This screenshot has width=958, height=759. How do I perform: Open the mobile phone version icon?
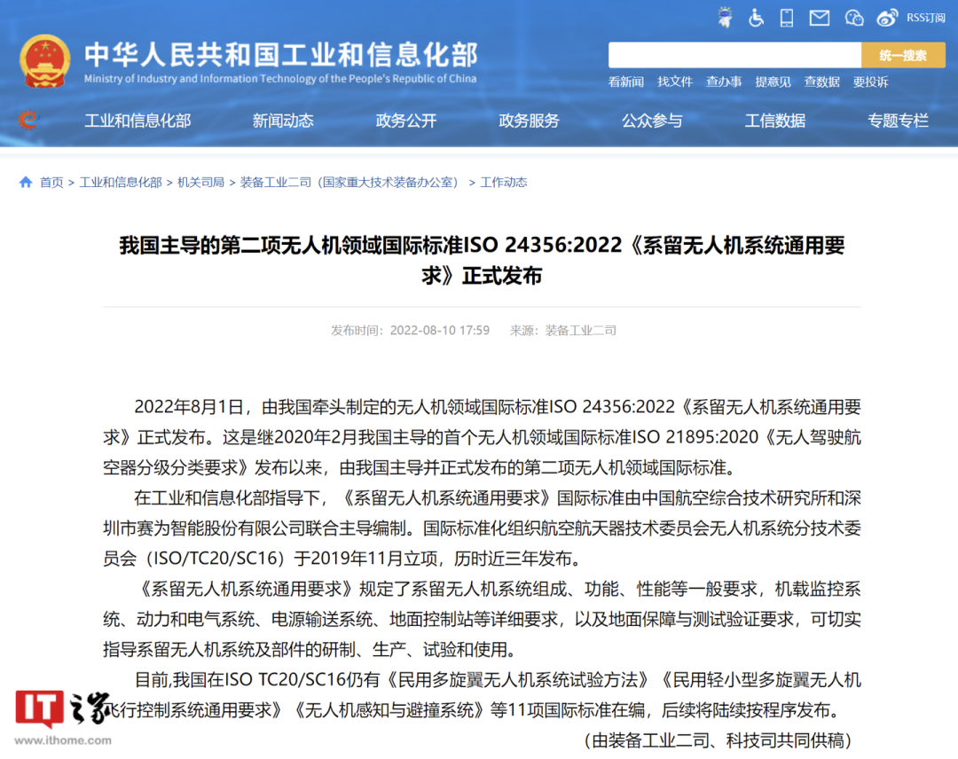[x=787, y=19]
